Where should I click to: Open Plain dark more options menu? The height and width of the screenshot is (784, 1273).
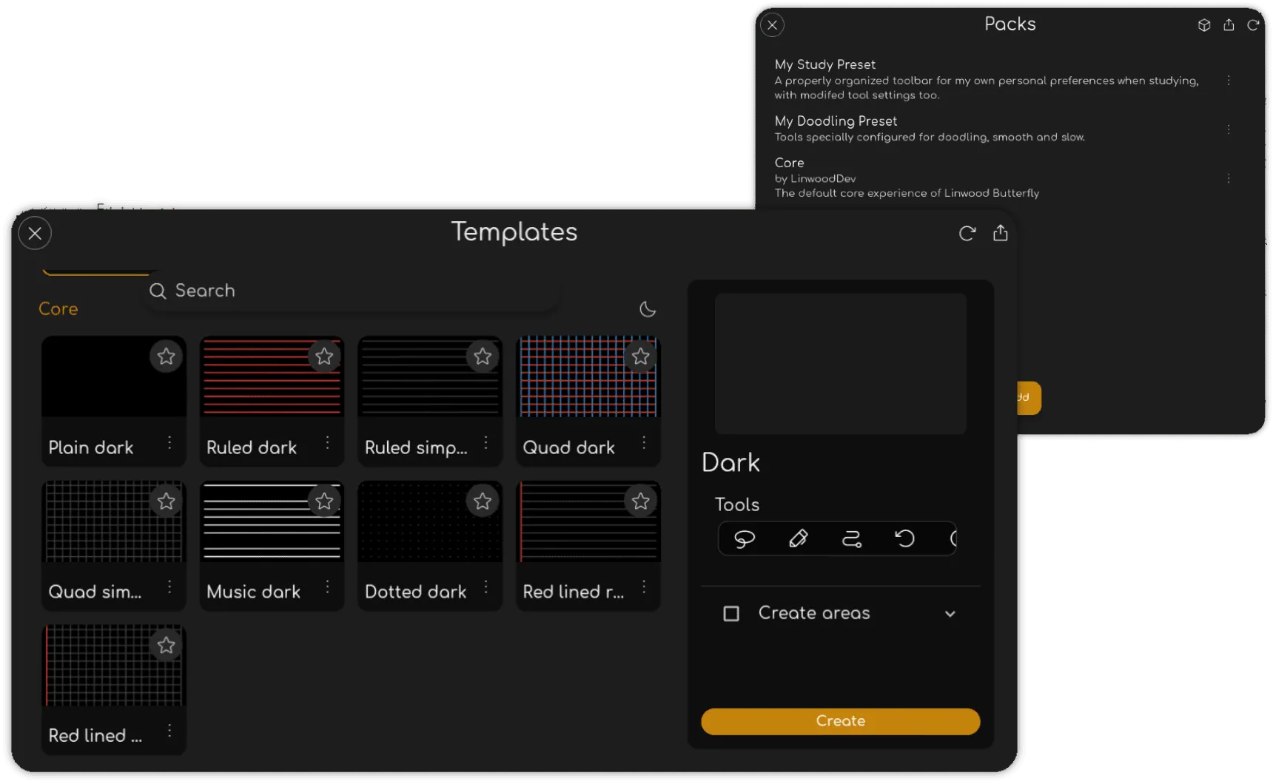pos(169,442)
